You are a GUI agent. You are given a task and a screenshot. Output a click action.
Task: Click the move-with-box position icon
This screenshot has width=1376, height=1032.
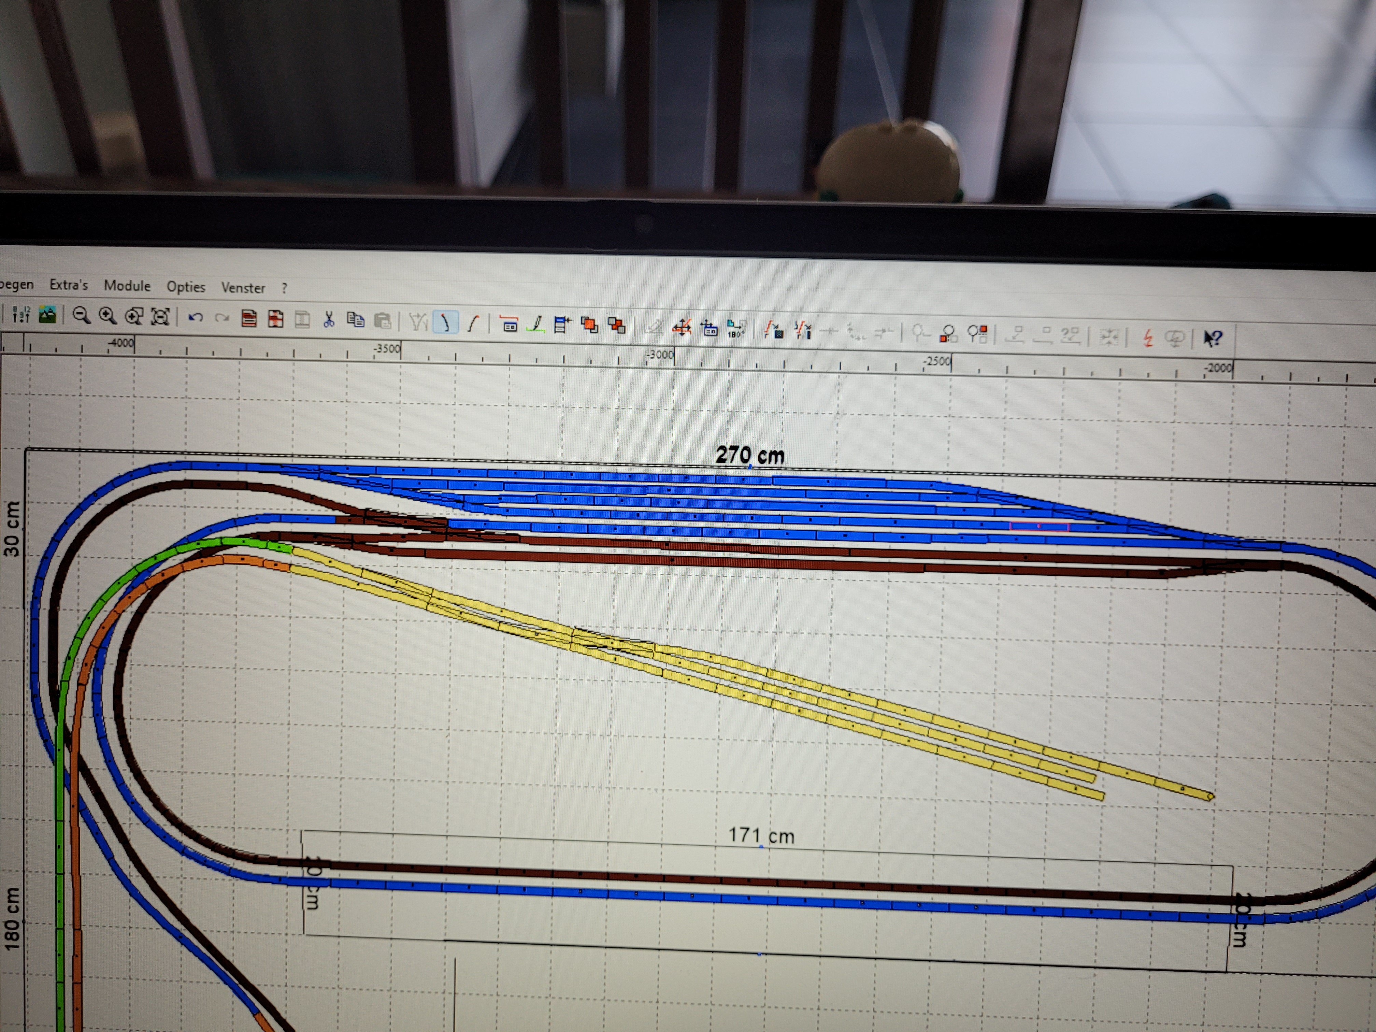pyautogui.click(x=709, y=328)
